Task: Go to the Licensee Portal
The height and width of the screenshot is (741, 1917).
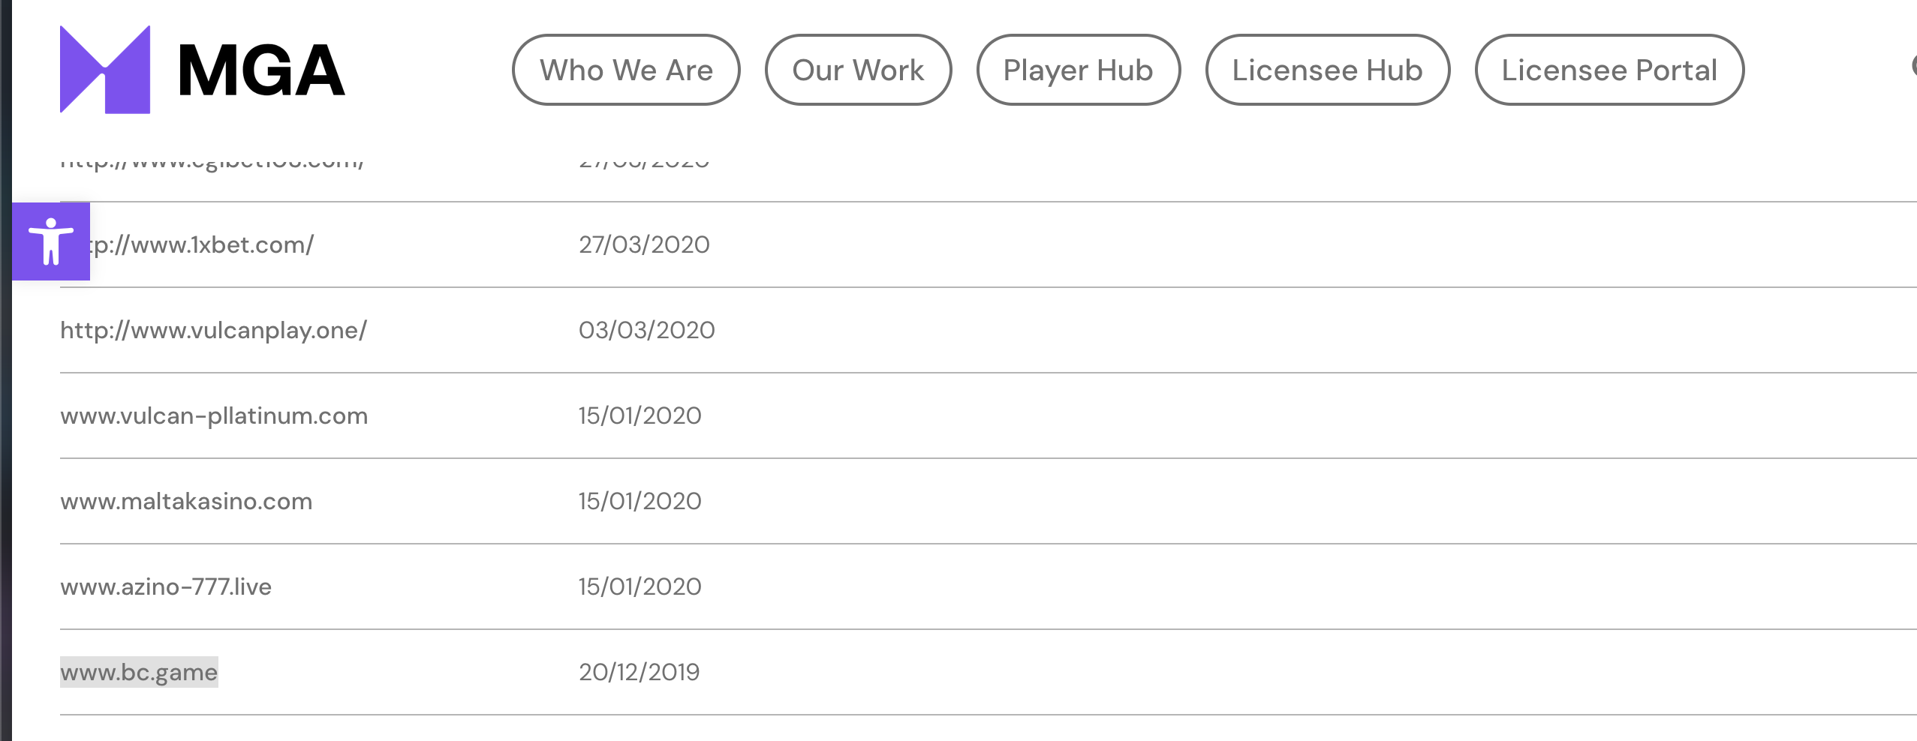Action: tap(1609, 70)
